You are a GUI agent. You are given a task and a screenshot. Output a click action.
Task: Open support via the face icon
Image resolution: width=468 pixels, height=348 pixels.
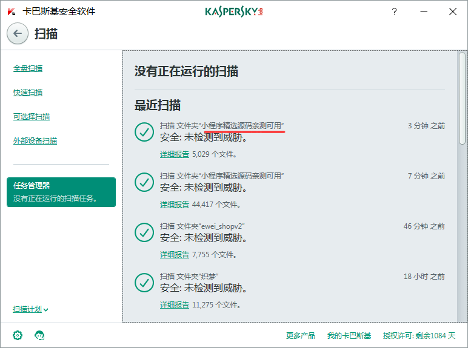coord(39,335)
